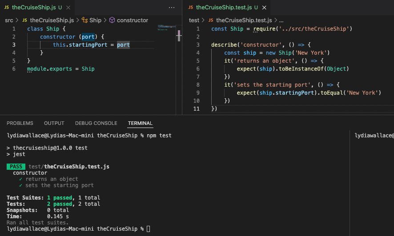Viewport: 394px width, 236px height.
Task: Click test/theCruiseShip.test.js path in terminal
Action: pyautogui.click(x=69, y=167)
